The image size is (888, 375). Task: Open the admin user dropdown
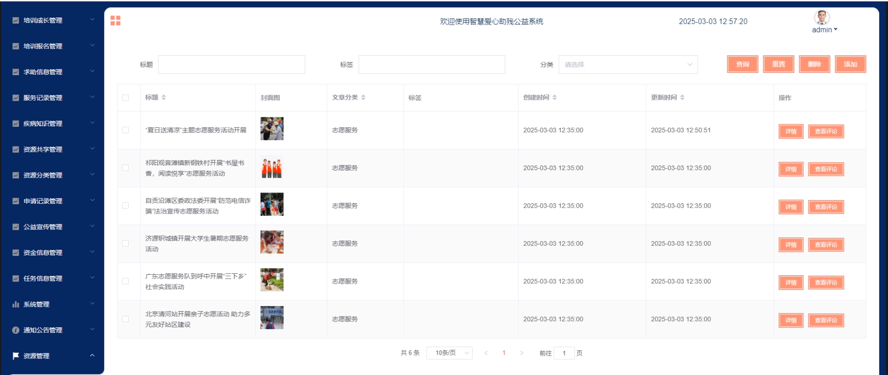[825, 30]
